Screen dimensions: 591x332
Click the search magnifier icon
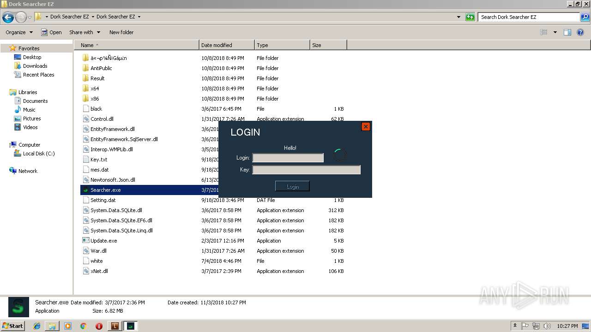click(585, 17)
